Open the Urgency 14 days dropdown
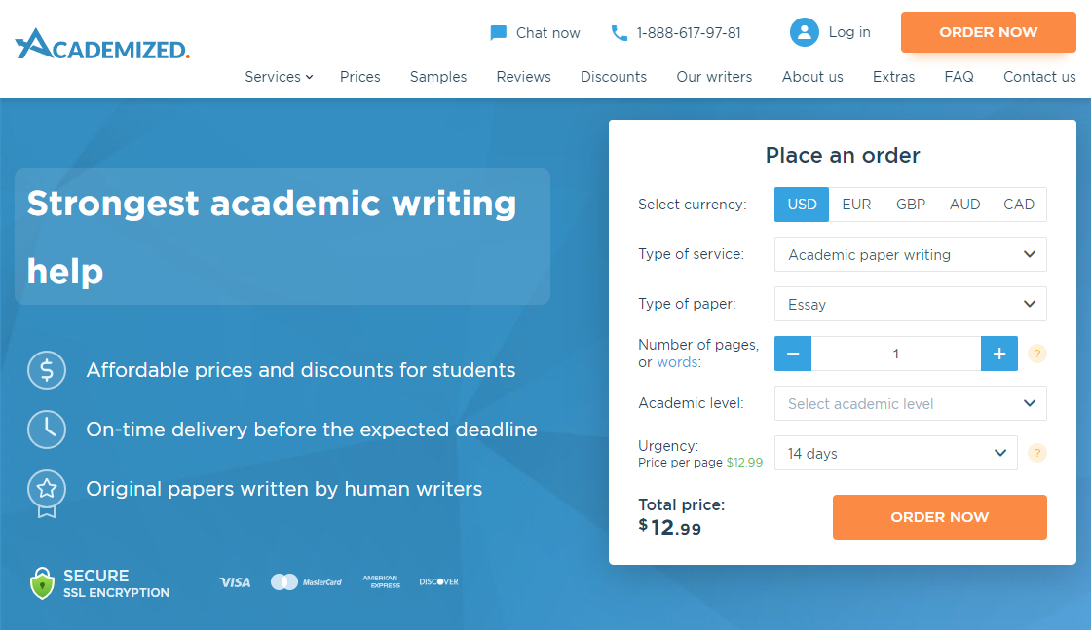 [895, 453]
